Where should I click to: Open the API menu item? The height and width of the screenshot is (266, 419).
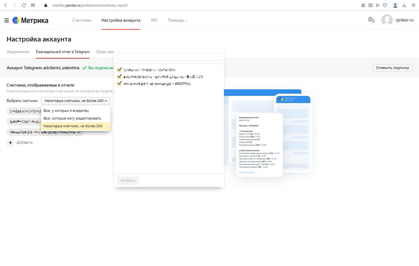tap(154, 20)
